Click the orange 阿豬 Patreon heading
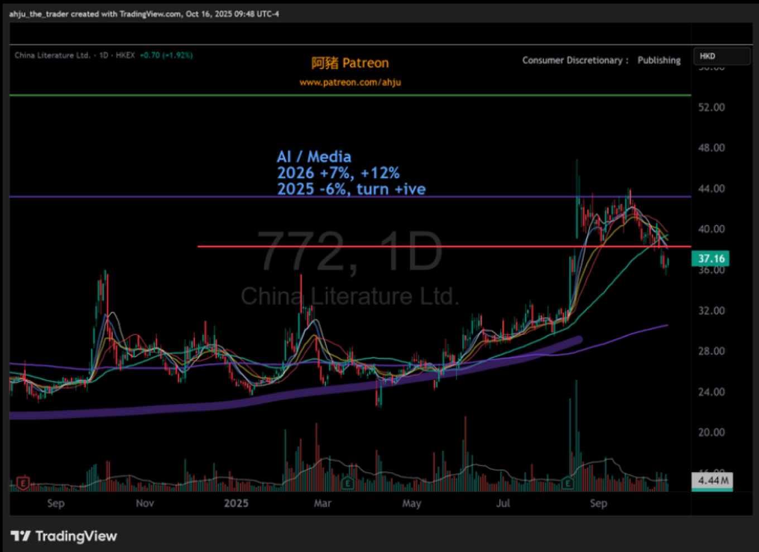The height and width of the screenshot is (552, 759). (x=350, y=63)
